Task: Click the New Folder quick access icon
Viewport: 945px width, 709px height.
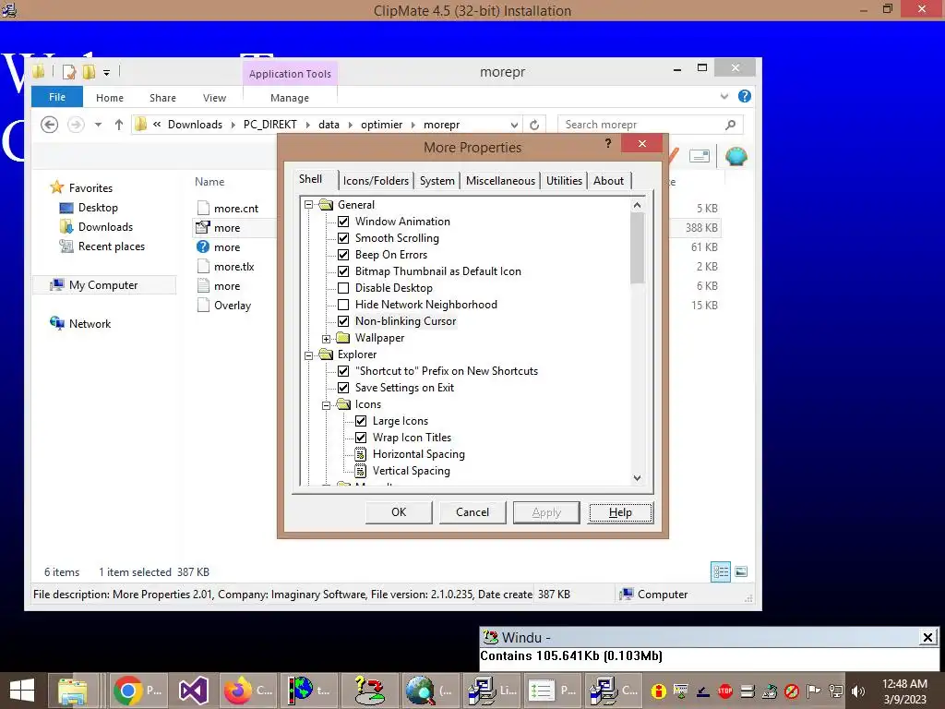Action: (x=89, y=72)
